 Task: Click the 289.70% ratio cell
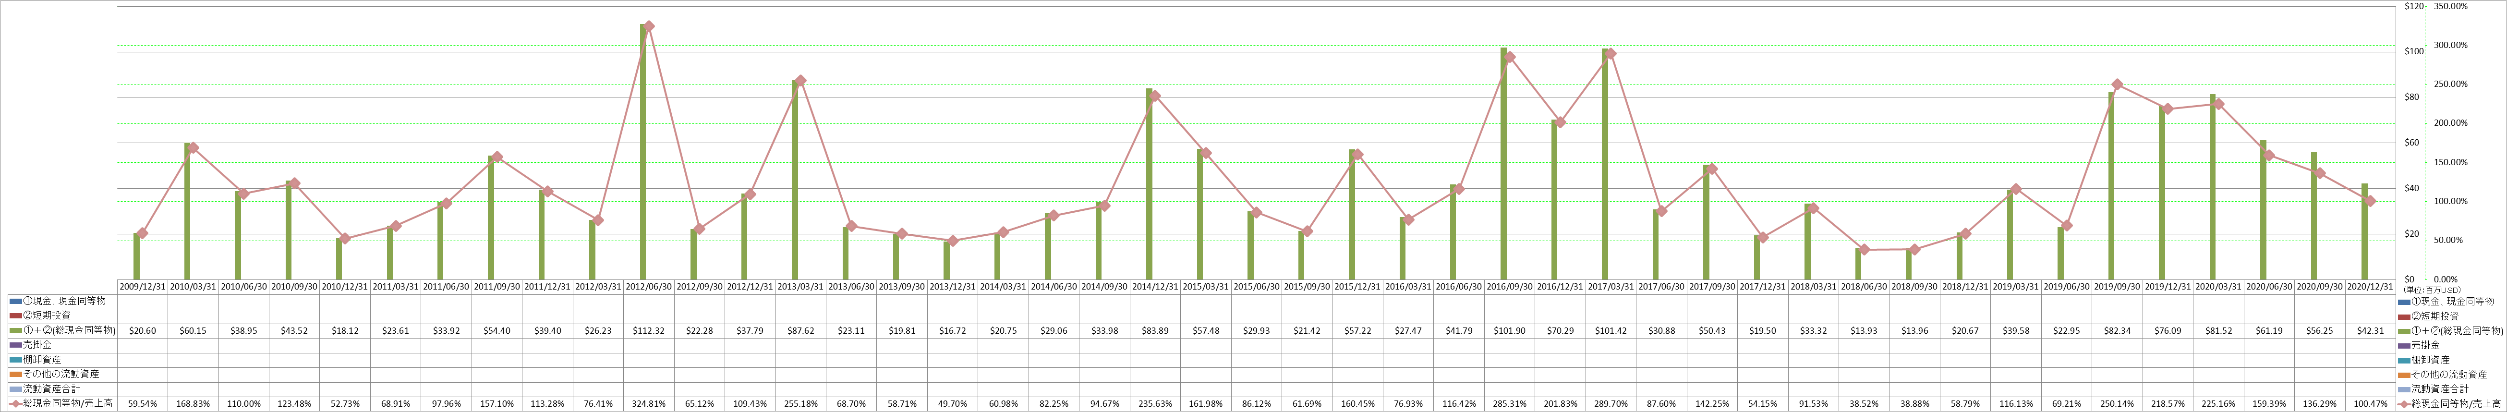1611,403
